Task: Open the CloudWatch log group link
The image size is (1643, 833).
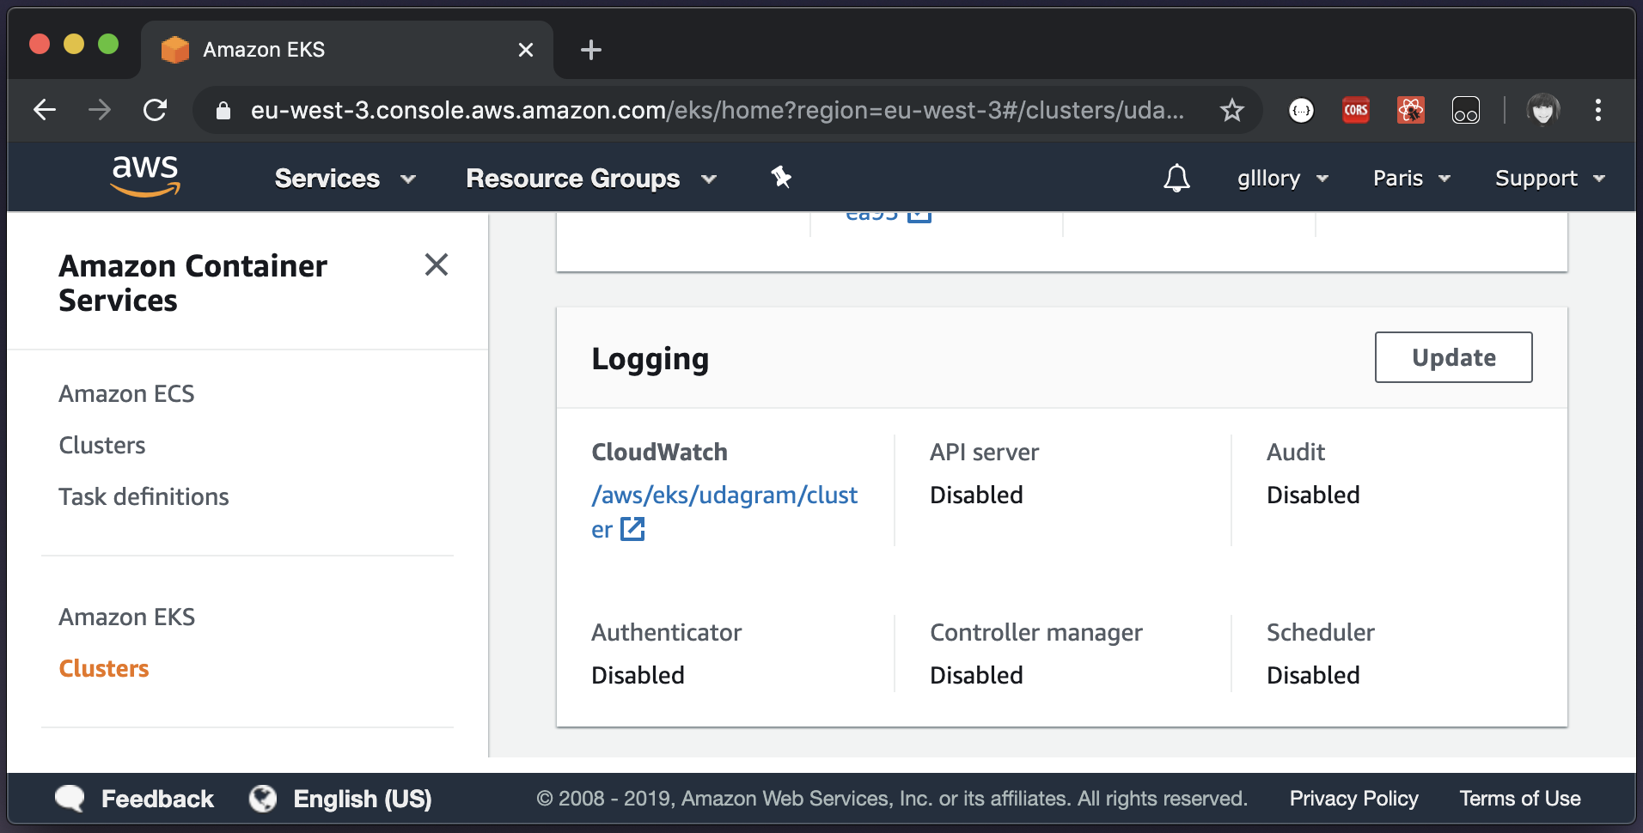Action: click(x=724, y=496)
